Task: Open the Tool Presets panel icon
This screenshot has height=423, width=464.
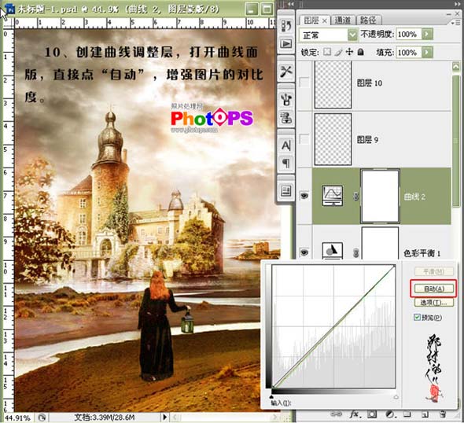Action: 285,72
